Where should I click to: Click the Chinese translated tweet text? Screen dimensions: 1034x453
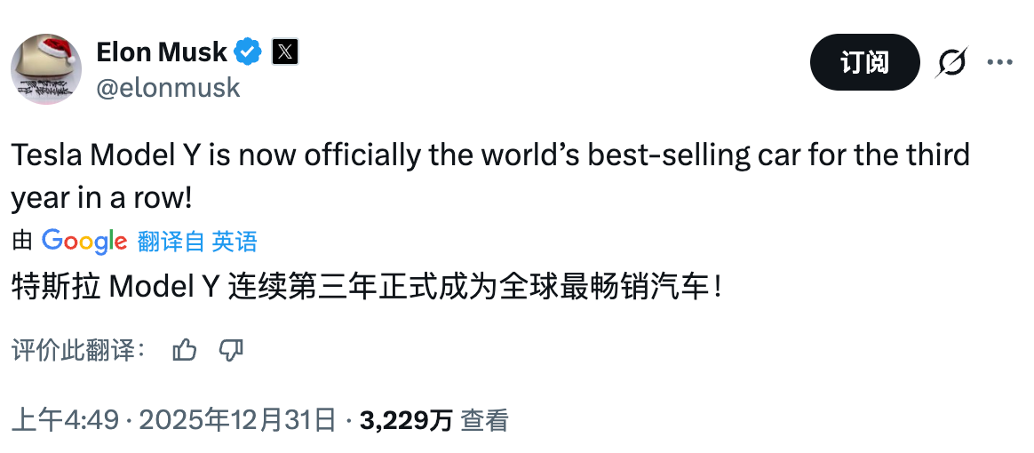(x=366, y=287)
